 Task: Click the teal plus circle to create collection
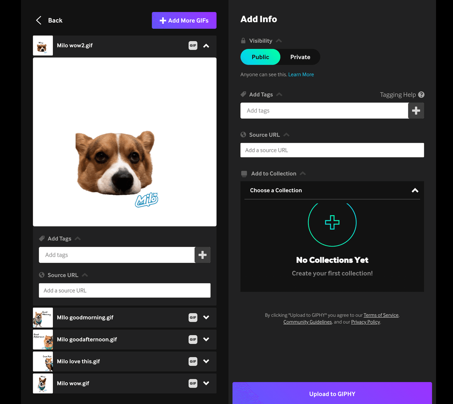tap(332, 222)
